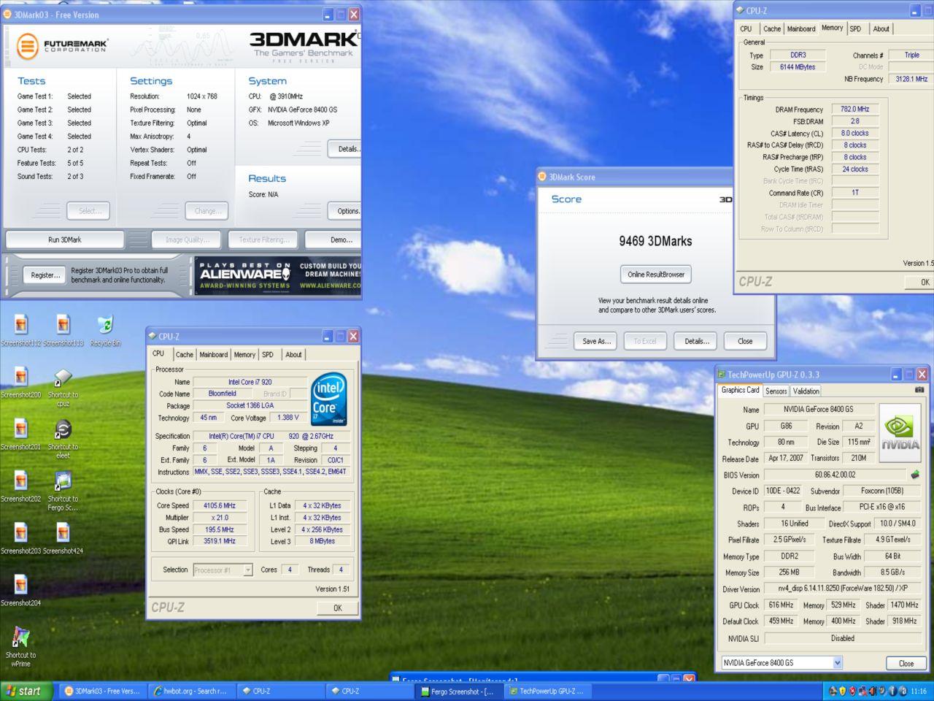Image resolution: width=934 pixels, height=701 pixels.
Task: Click Save As... in 3DMark Score
Action: point(596,341)
